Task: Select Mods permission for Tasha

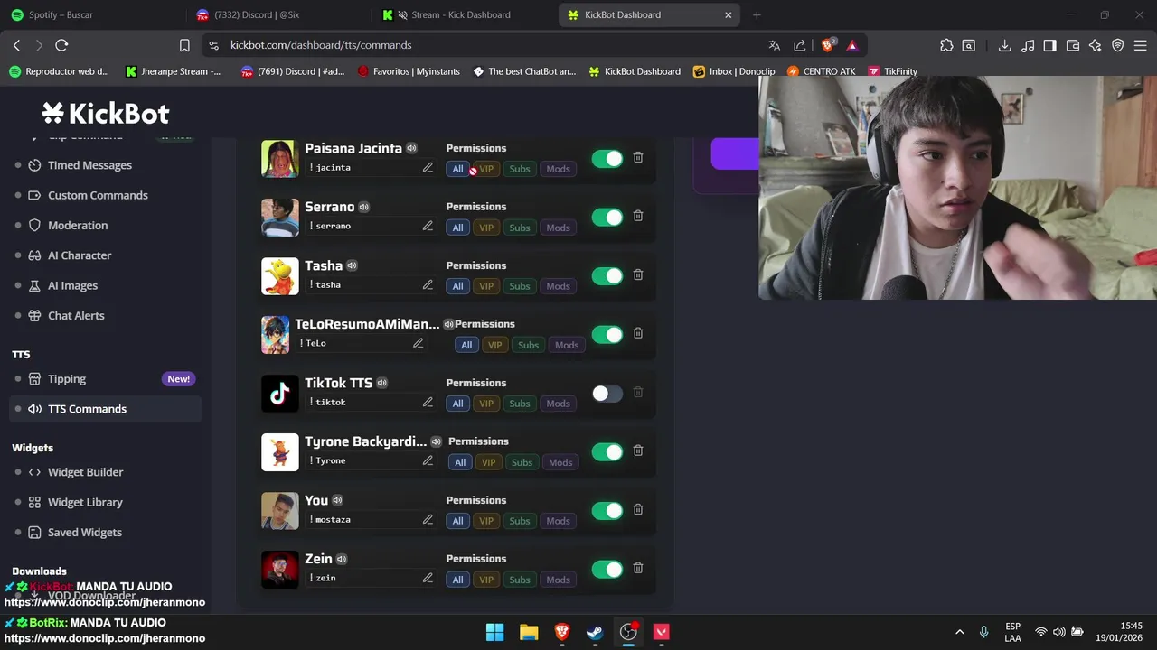Action: tap(558, 286)
